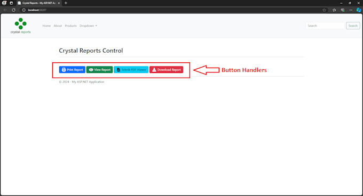This screenshot has height=196, width=363.
Task: Click the localhost address bar
Action: 173,10
